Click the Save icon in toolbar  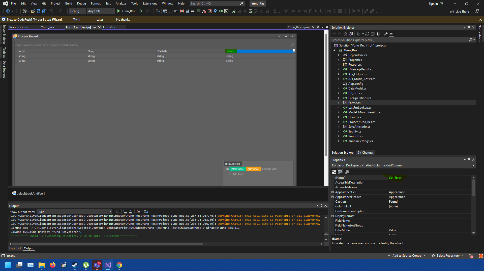point(38,11)
